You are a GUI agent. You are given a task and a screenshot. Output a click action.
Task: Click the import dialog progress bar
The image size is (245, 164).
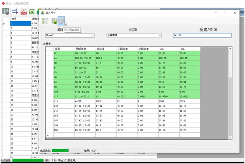click(67, 150)
